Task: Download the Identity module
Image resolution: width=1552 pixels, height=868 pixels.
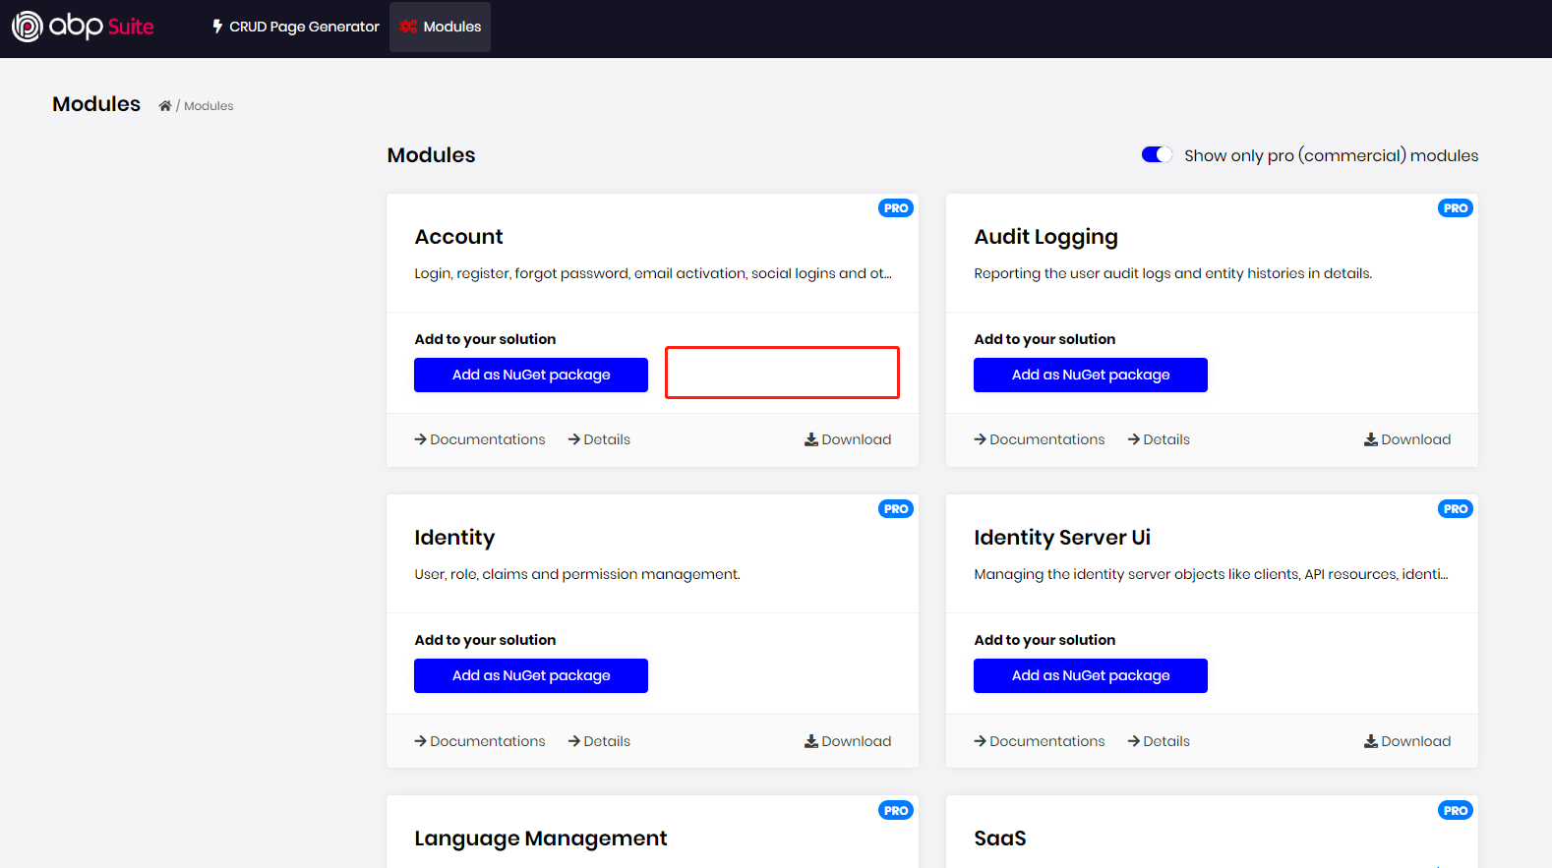Action: tap(848, 741)
